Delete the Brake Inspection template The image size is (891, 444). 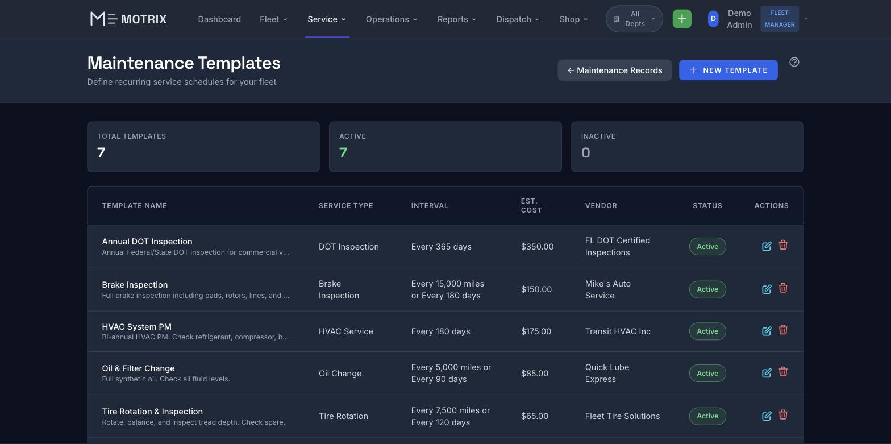click(783, 288)
